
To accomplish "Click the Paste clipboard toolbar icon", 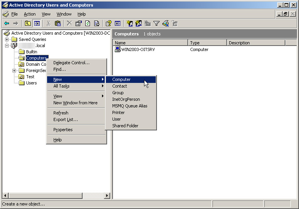I will [x=58, y=23].
